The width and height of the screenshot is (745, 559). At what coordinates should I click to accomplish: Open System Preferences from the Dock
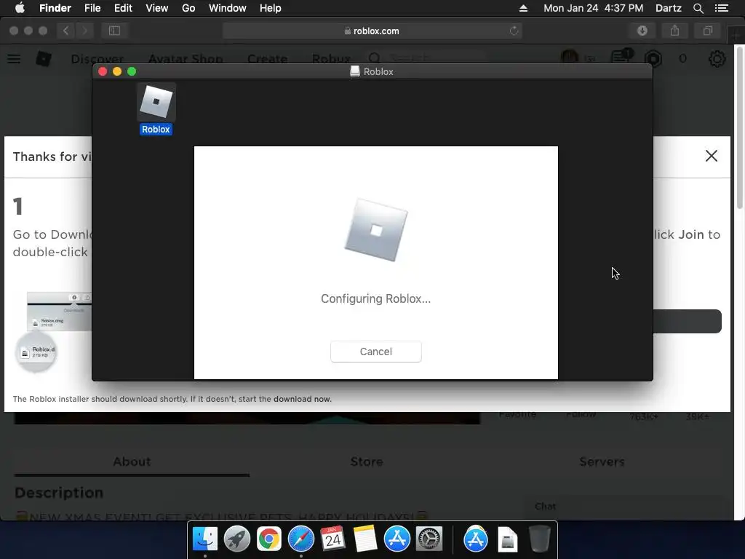pyautogui.click(x=429, y=539)
